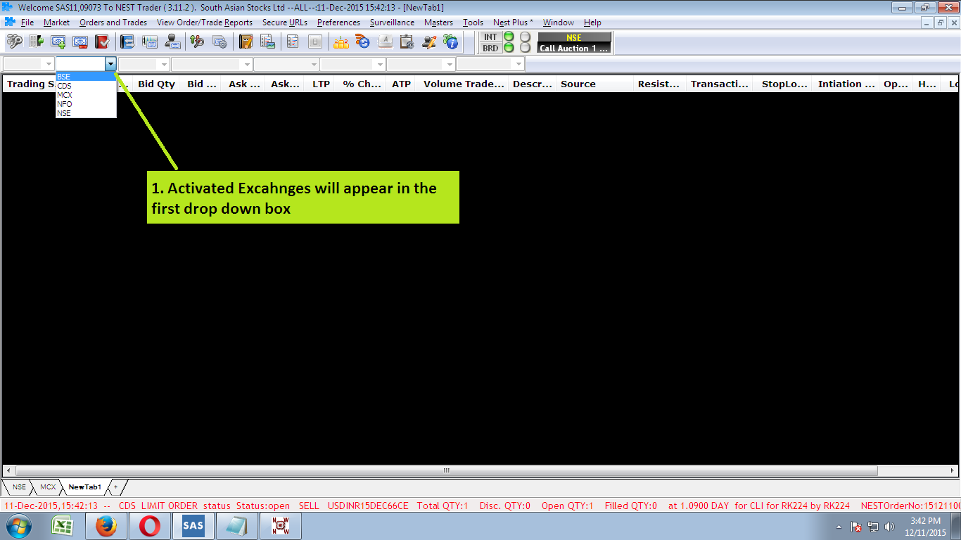Image resolution: width=961 pixels, height=540 pixels.
Task: Click the letter A key icon
Action: pyautogui.click(x=385, y=42)
